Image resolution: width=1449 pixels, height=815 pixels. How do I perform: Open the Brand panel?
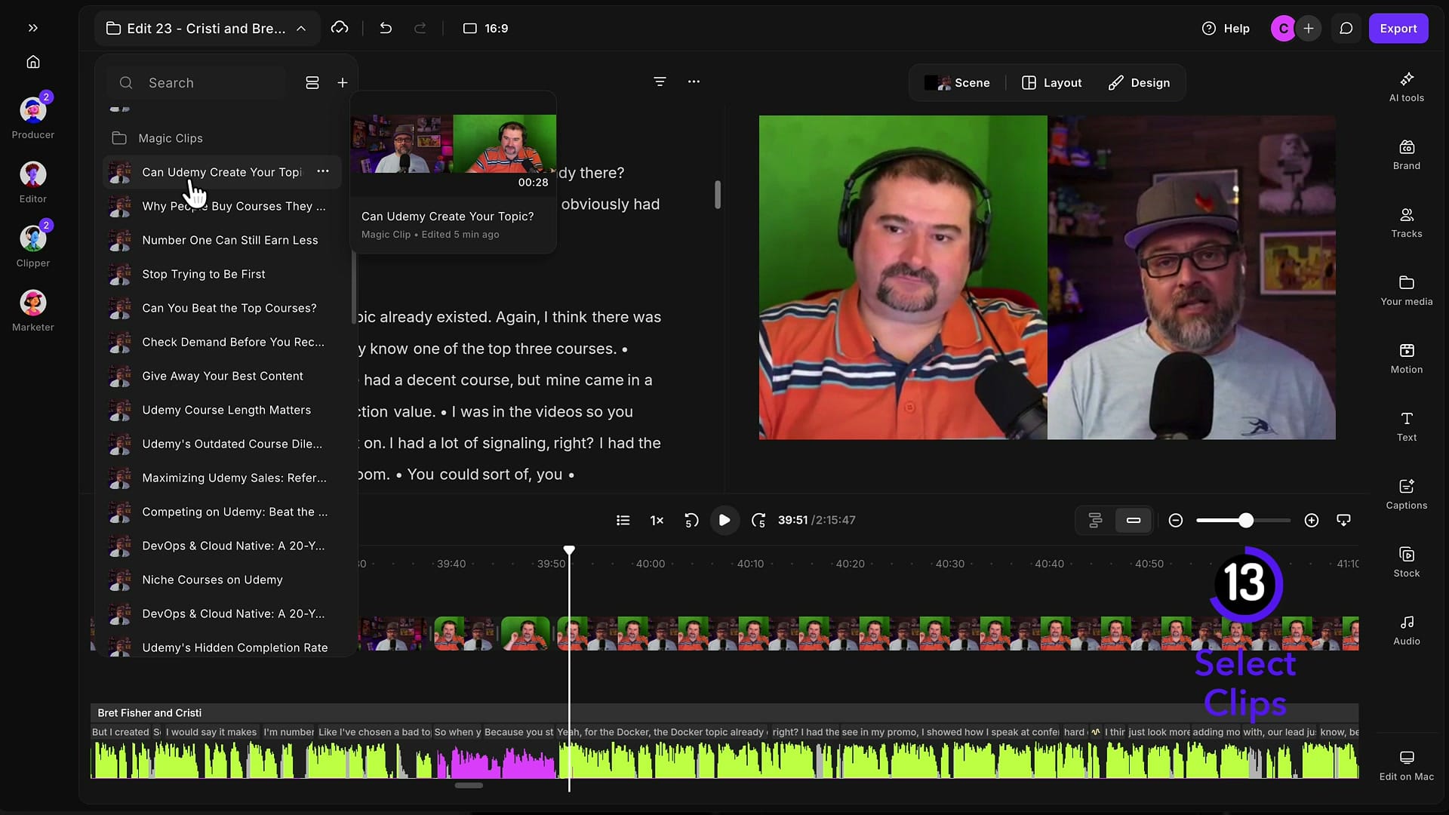[1407, 155]
